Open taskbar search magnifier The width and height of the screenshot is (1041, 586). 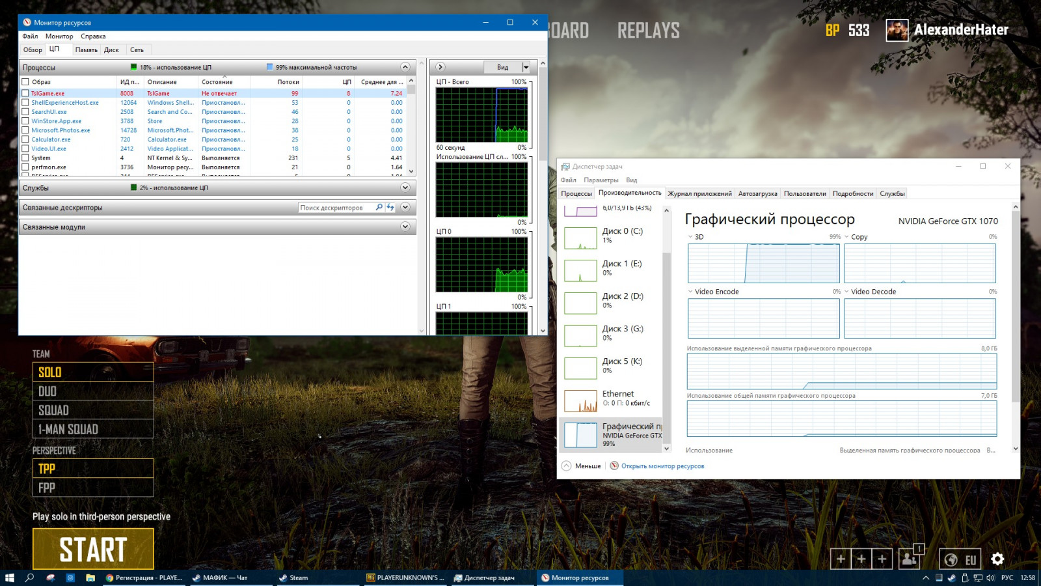click(x=29, y=578)
